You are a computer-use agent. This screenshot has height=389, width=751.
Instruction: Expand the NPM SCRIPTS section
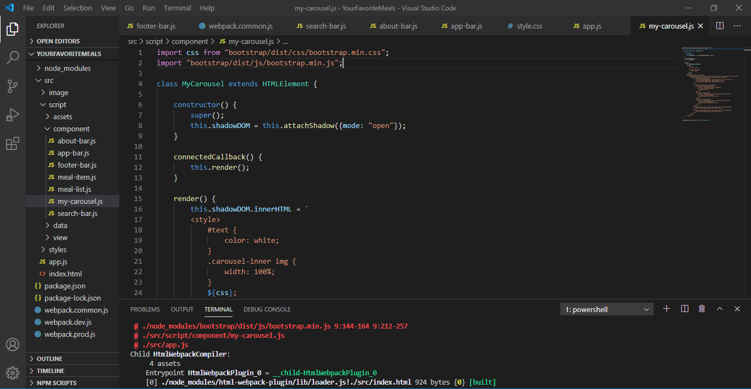pos(73,383)
